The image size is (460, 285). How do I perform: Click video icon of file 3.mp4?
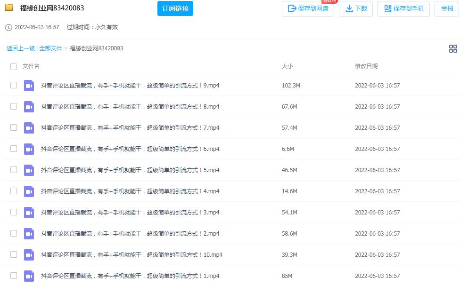tap(29, 213)
